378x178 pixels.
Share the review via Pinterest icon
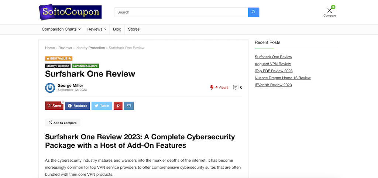point(118,106)
